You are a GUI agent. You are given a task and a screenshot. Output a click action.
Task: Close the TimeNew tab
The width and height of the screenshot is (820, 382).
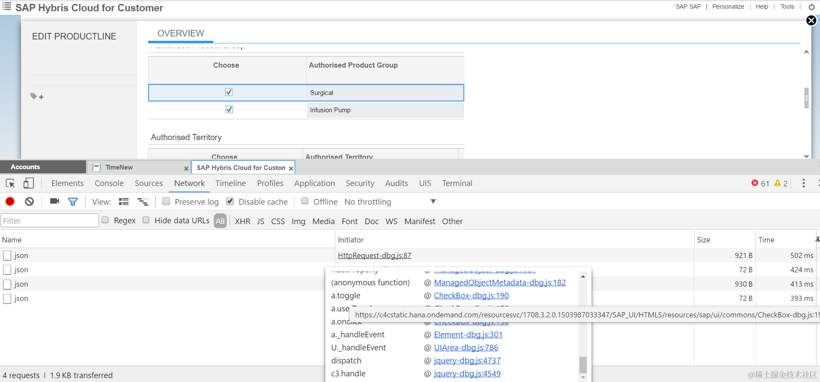click(186, 168)
